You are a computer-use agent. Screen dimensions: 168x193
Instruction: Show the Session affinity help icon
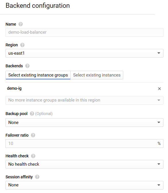click(37, 177)
